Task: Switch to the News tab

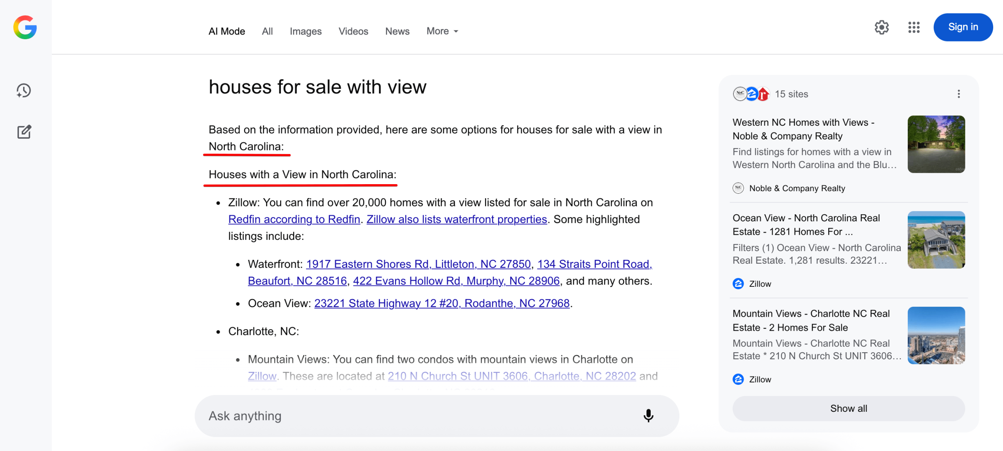Action: (397, 31)
